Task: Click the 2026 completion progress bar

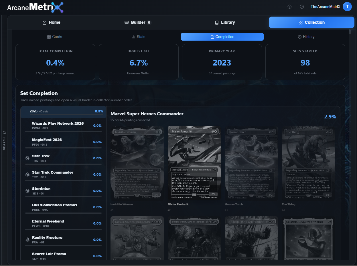Action: point(66,115)
